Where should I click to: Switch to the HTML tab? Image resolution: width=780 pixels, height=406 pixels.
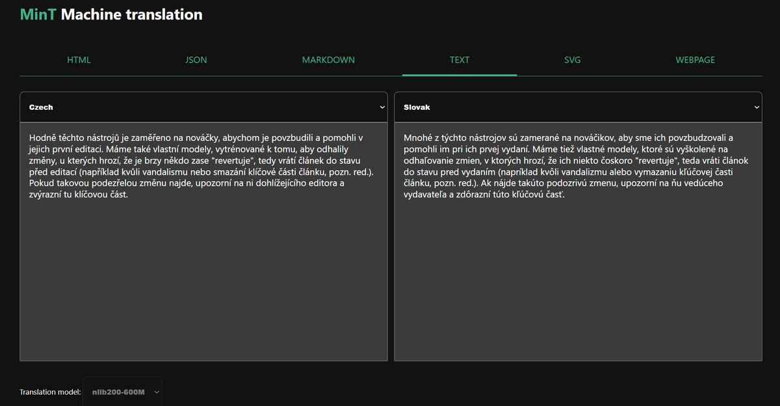79,60
